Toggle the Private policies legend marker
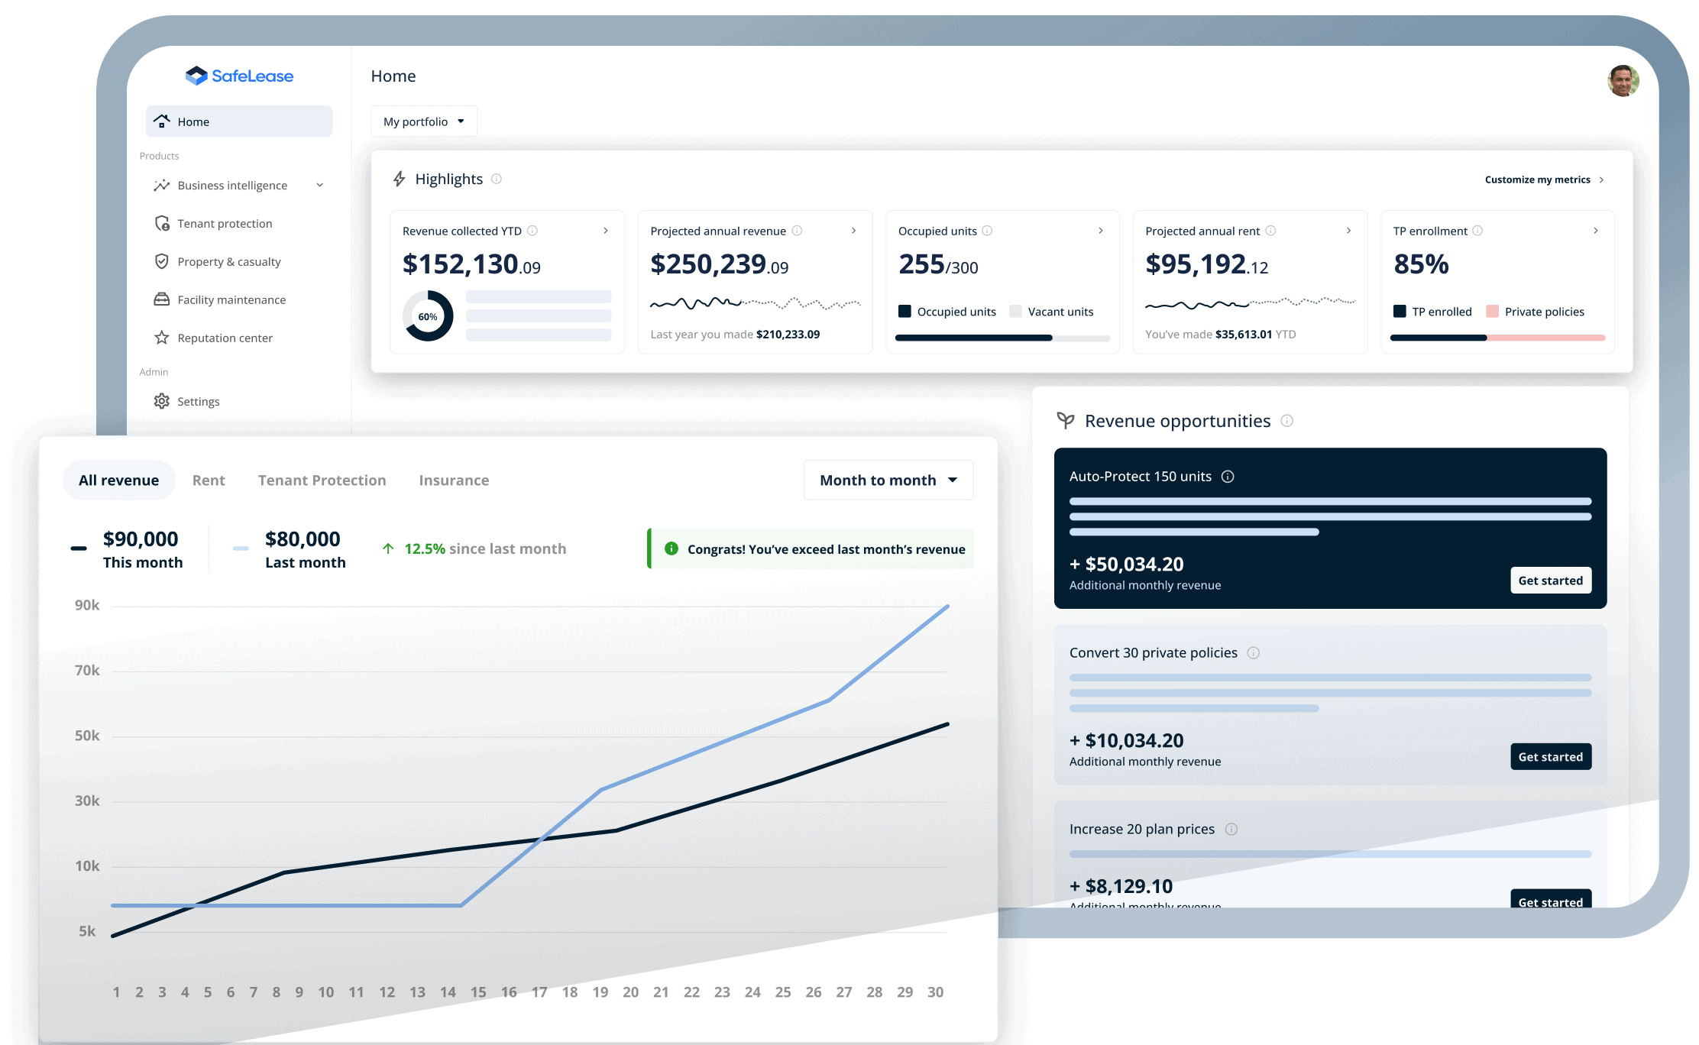1699x1045 pixels. (x=1492, y=311)
